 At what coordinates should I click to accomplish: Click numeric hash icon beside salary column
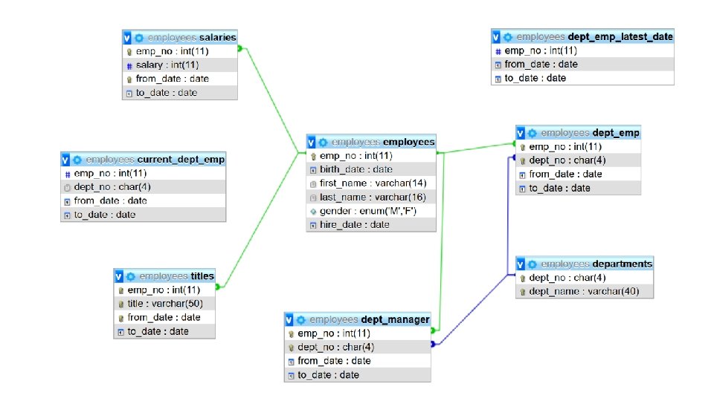pos(129,66)
